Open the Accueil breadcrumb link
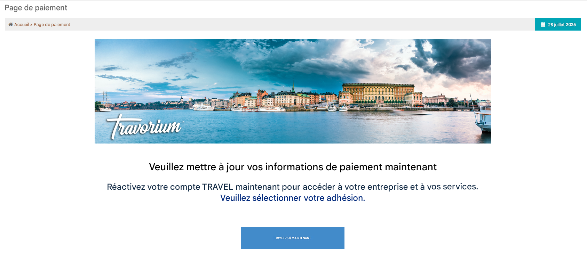This screenshot has width=587, height=270. (x=22, y=25)
